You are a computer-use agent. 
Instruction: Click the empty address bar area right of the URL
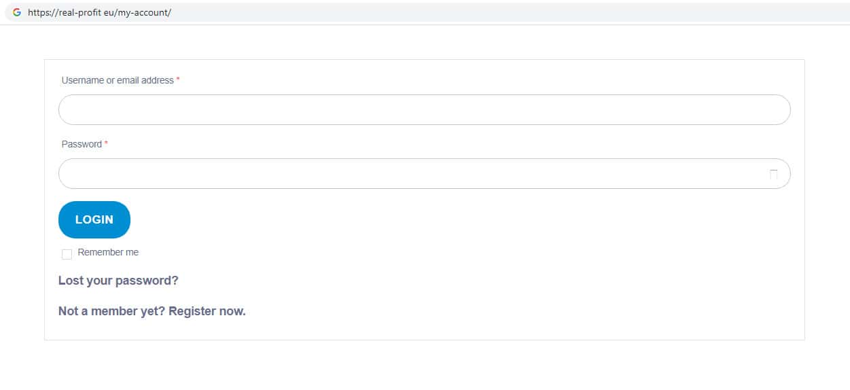476,12
